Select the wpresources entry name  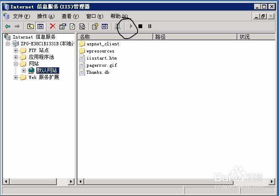tap(100, 51)
